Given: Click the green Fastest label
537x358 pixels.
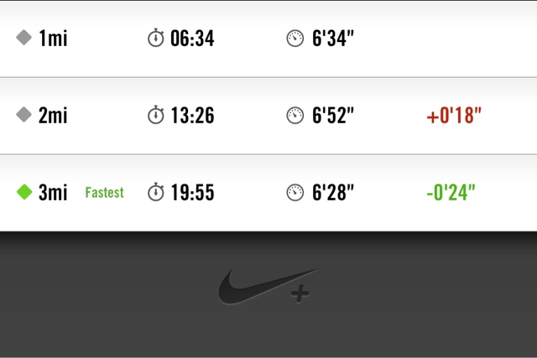Looking at the screenshot, I should coord(104,192).
